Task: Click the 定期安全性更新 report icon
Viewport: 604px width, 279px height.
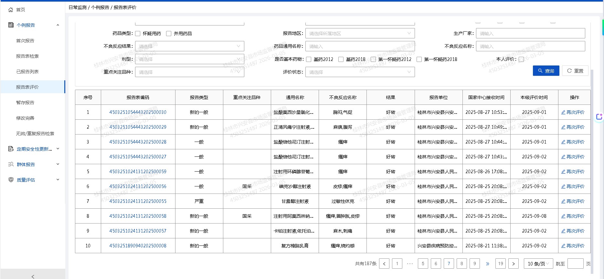Action: click(11, 149)
